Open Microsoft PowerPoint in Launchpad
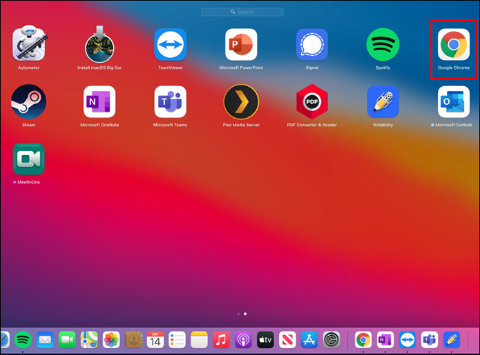The image size is (480, 355). click(x=241, y=45)
